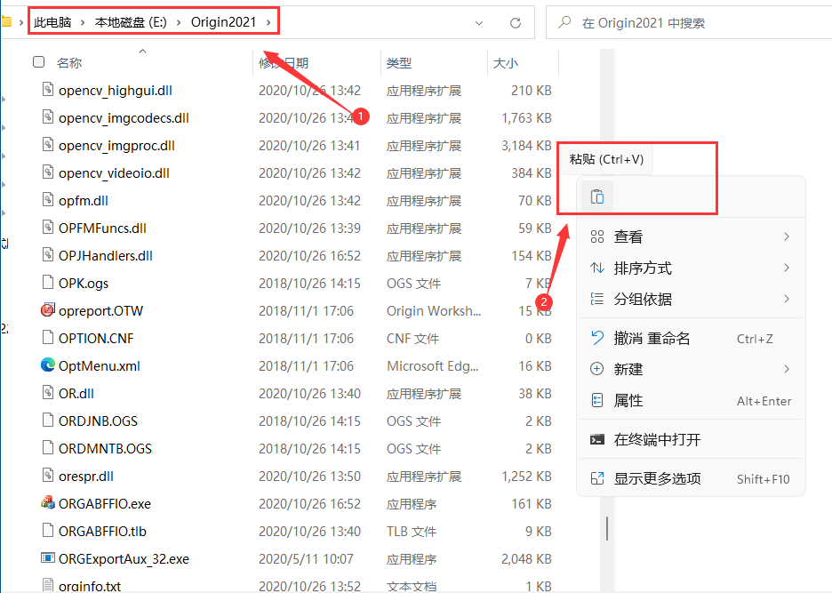This screenshot has height=593, width=832.
Task: Select the ORGABFFIO.exe application icon
Action: click(x=48, y=502)
